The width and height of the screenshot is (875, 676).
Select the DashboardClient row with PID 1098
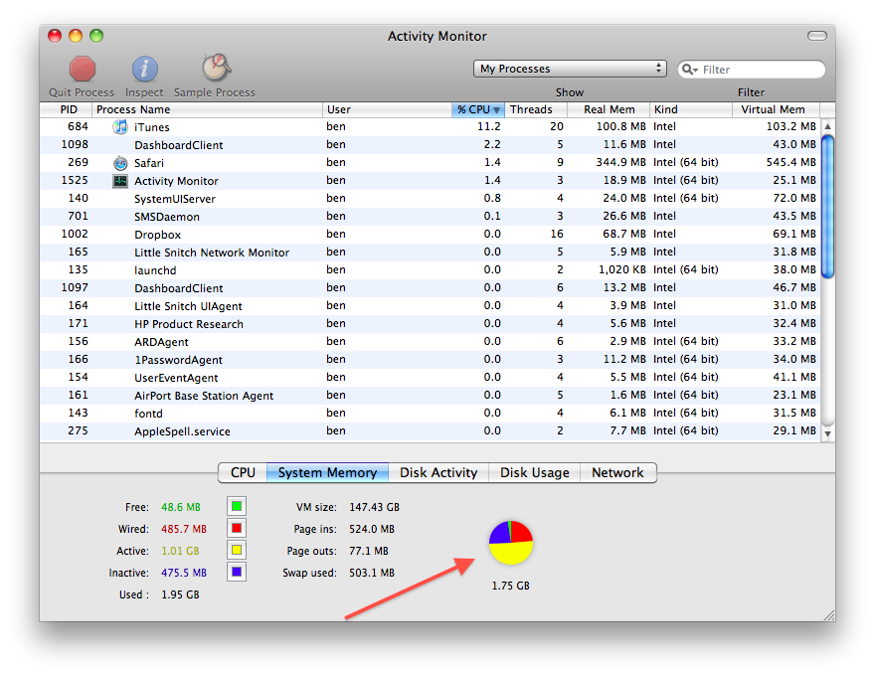(x=431, y=144)
